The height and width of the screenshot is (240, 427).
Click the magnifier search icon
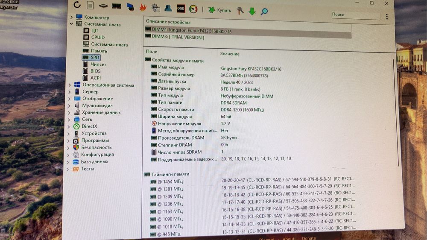[x=264, y=12]
